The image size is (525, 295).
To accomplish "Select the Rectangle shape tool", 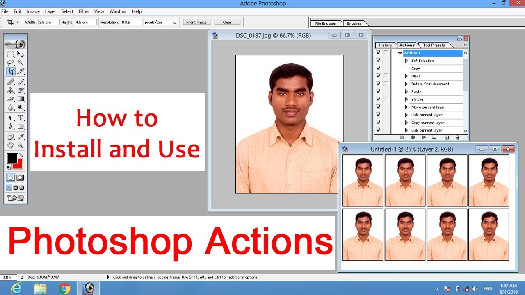I will (21, 127).
